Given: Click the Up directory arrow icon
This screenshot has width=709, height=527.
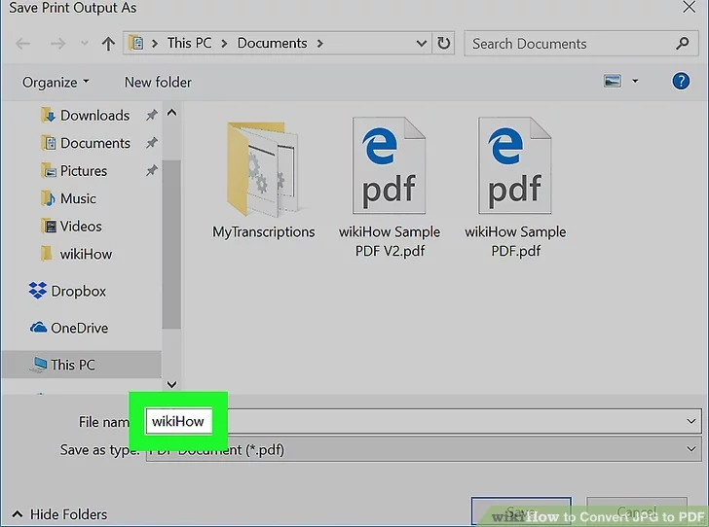Looking at the screenshot, I should (x=108, y=44).
